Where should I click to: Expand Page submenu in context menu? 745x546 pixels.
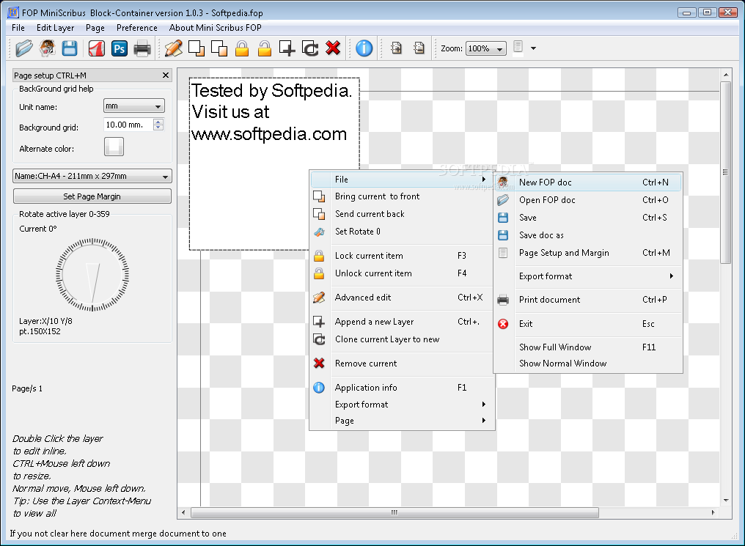(402, 421)
